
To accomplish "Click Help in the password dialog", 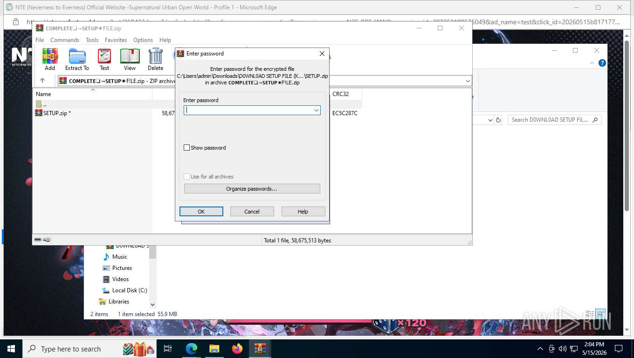I will 303,212.
